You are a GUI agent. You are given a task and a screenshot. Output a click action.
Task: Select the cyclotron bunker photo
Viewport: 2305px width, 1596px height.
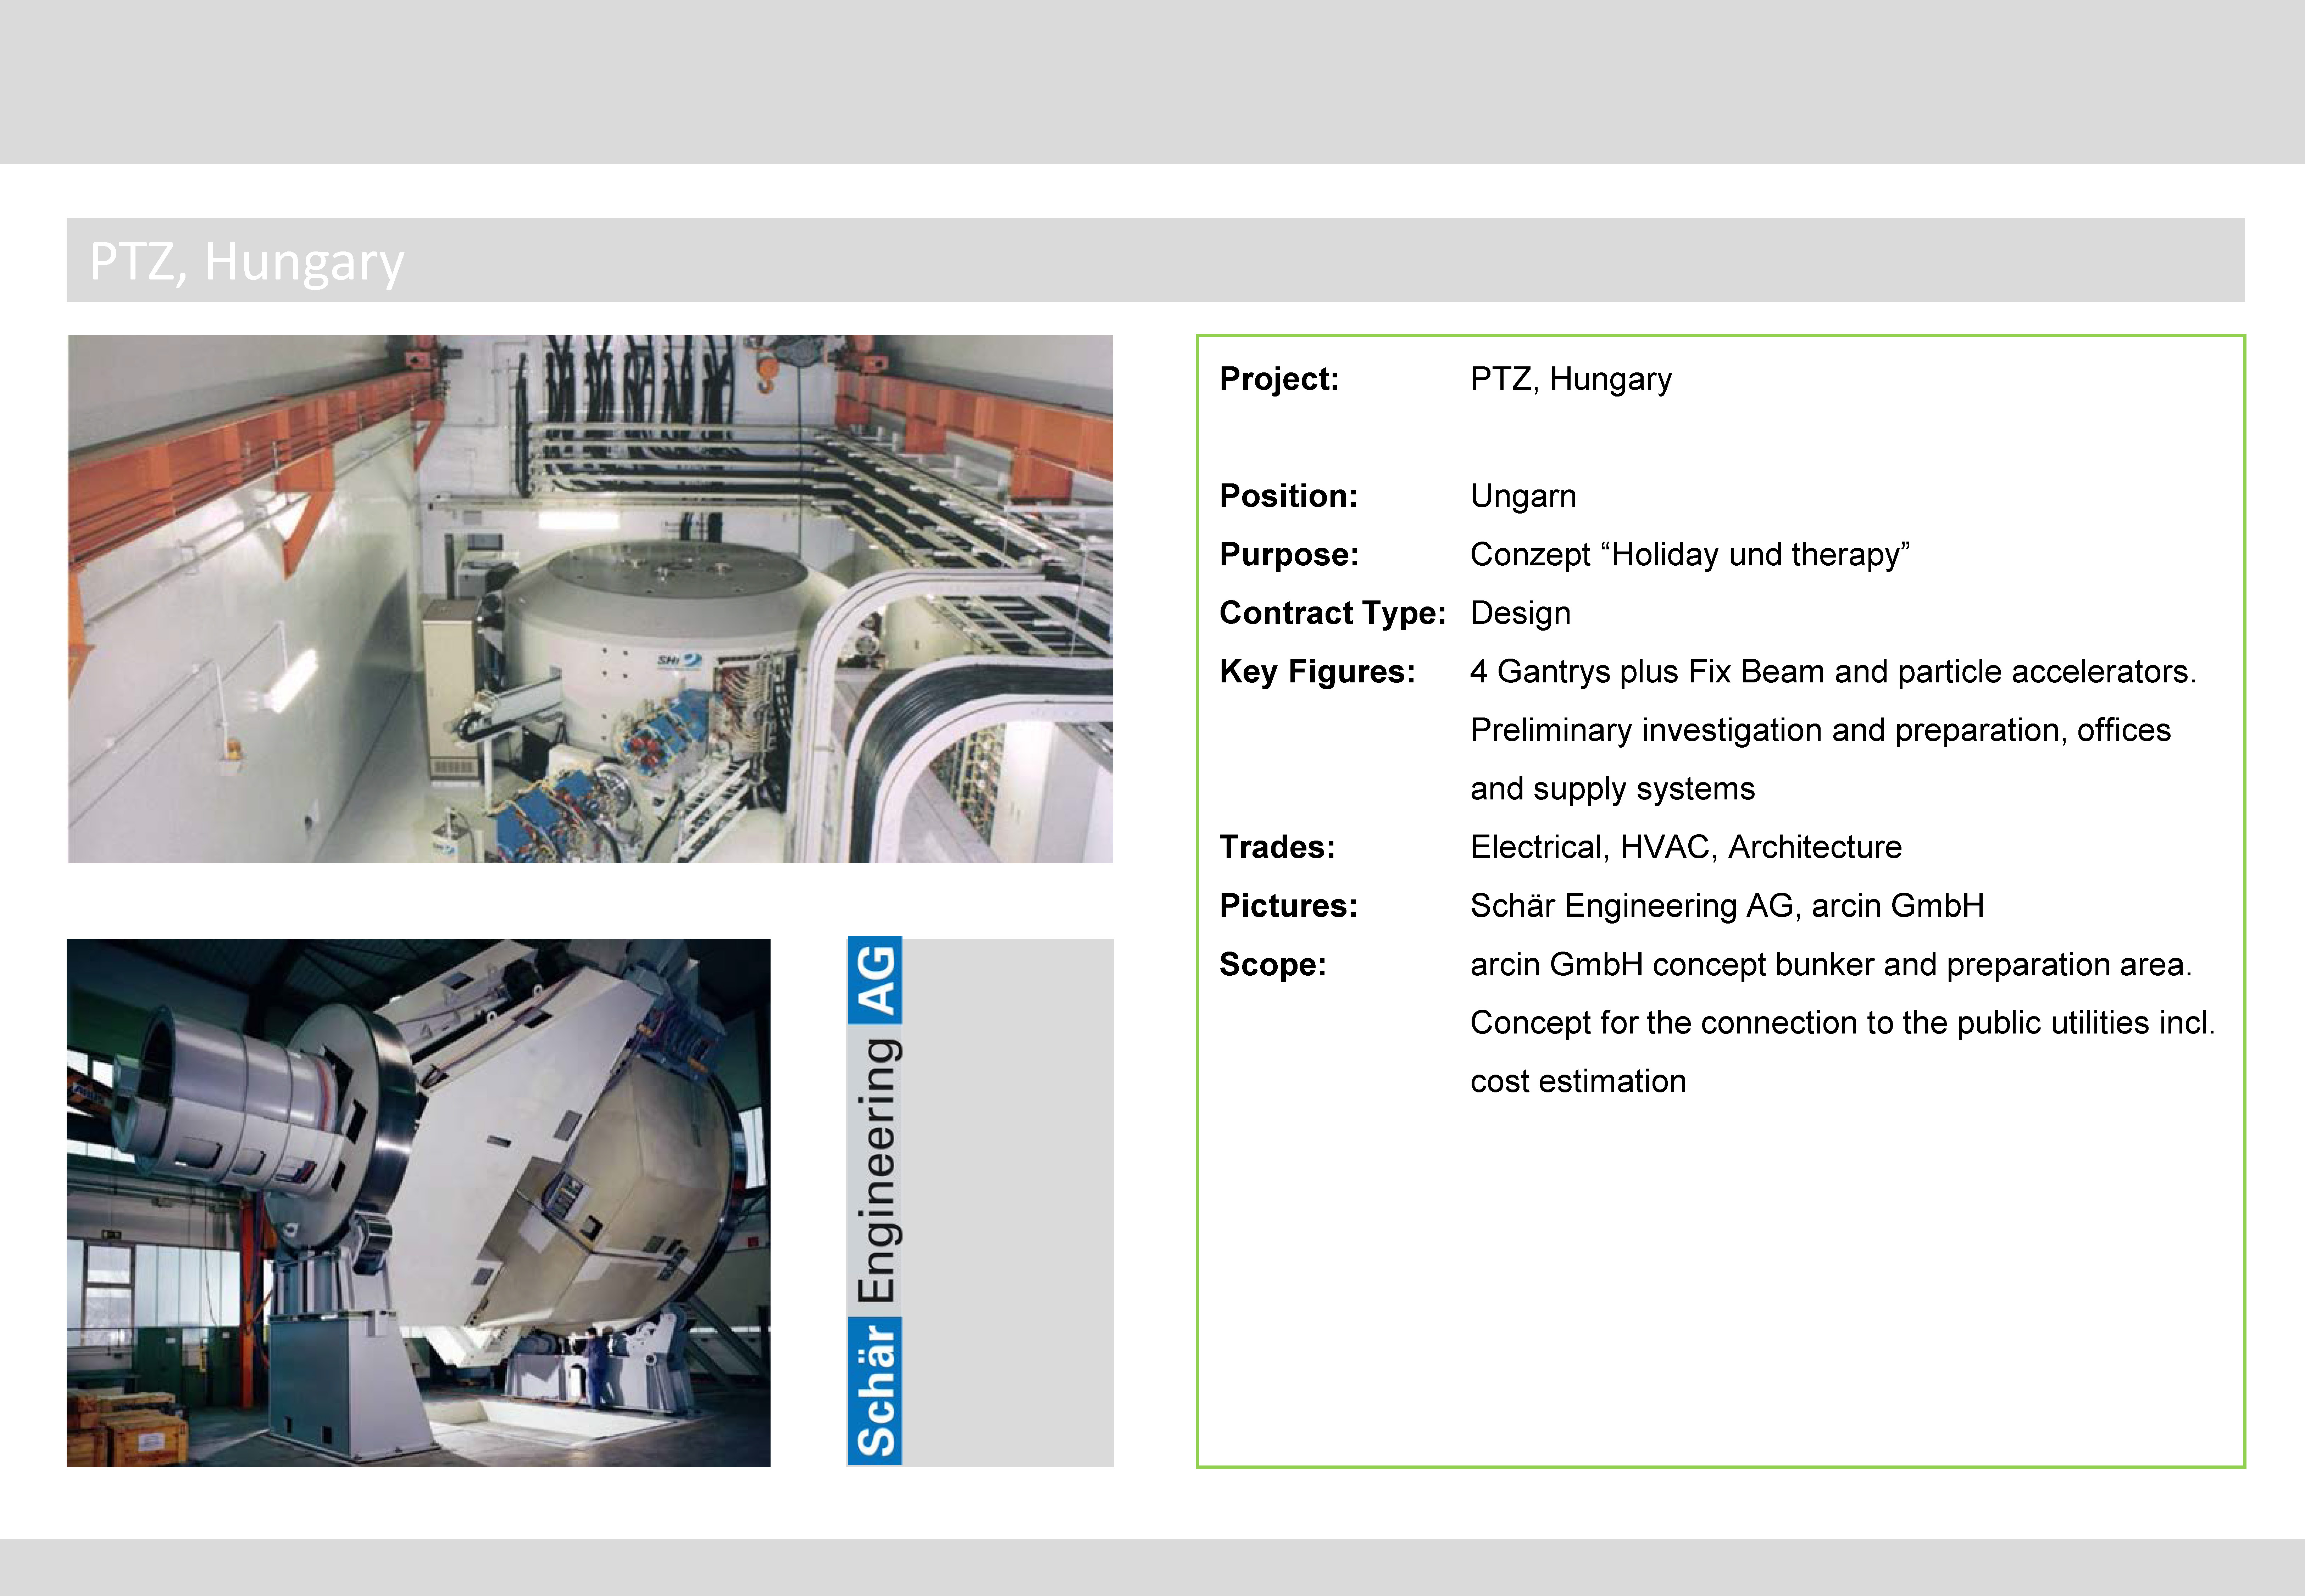pos(591,599)
